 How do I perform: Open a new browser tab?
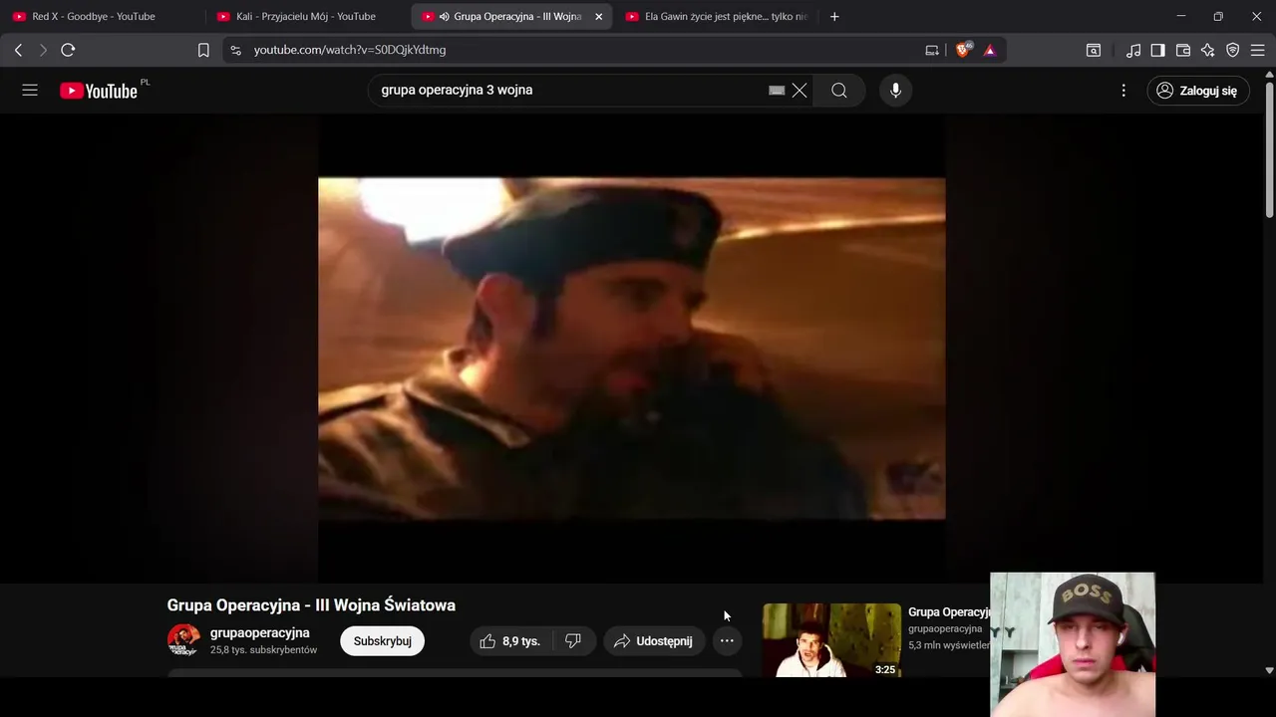tap(834, 16)
